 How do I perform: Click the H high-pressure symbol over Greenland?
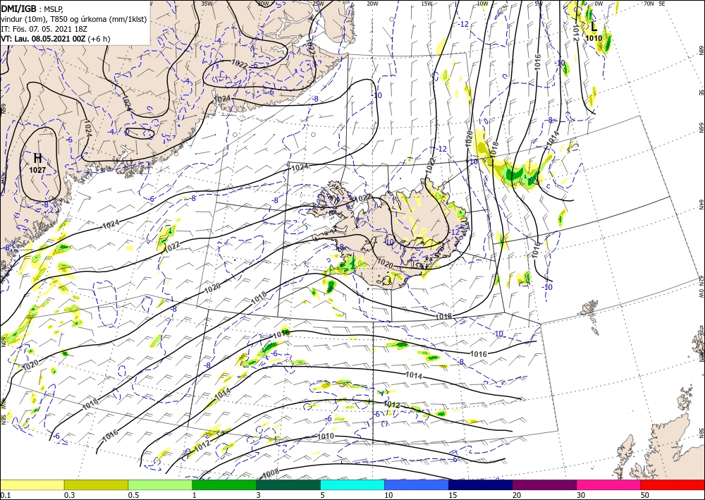click(x=38, y=158)
